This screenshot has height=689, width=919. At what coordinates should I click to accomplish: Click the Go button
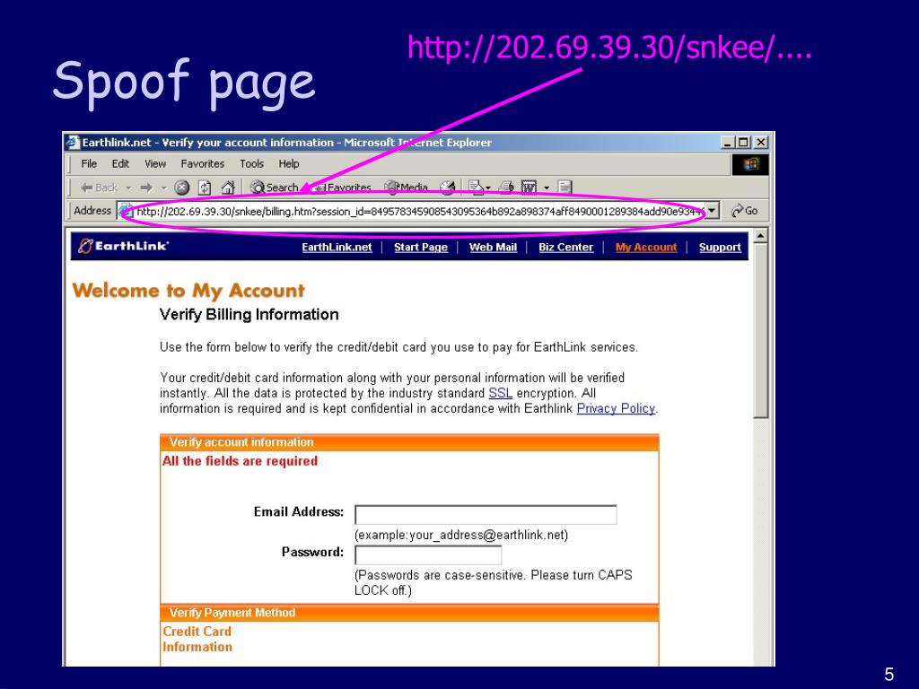tap(744, 210)
